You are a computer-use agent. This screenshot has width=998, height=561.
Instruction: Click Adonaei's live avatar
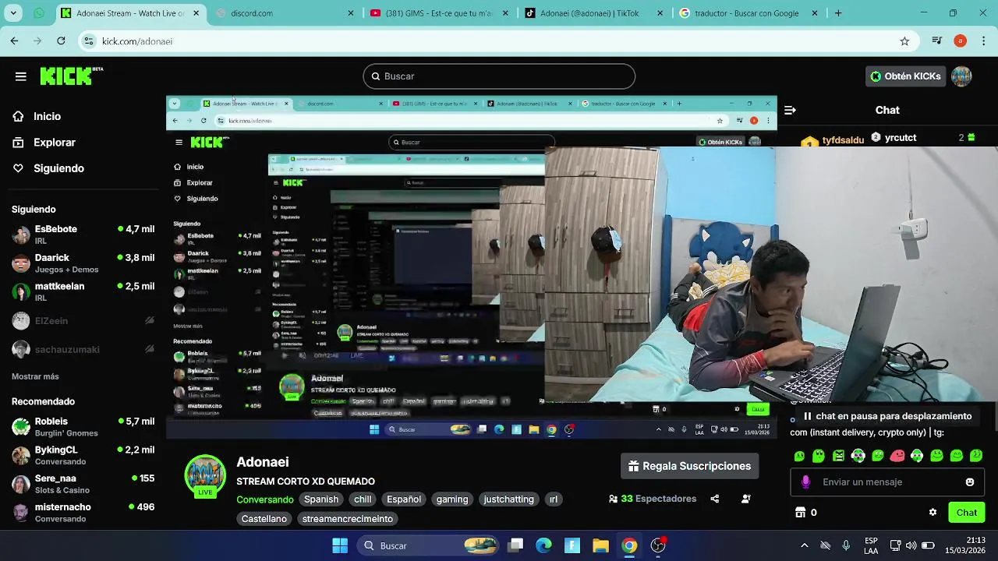(205, 475)
